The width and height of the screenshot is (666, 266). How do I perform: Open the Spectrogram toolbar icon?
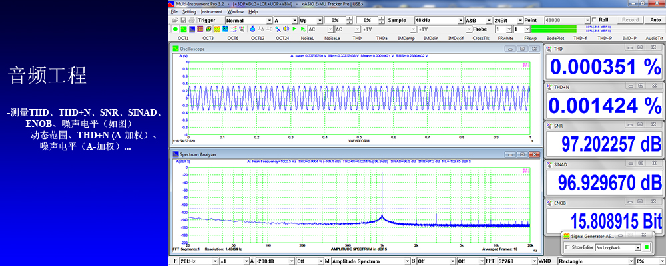[200, 29]
